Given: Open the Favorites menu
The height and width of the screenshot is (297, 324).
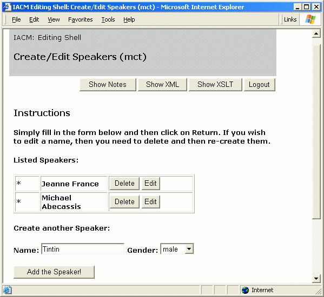Looking at the screenshot, I should point(81,19).
